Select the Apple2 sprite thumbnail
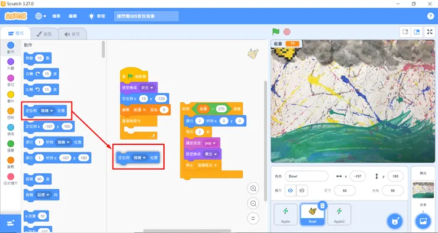Image resolution: width=438 pixels, height=233 pixels. (339, 214)
